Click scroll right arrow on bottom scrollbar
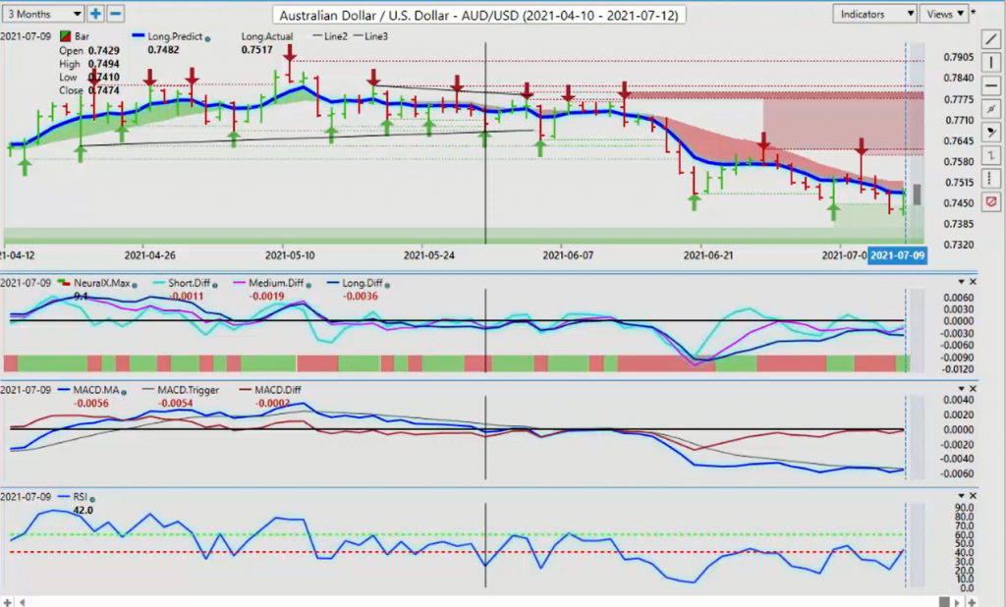1006x607 pixels. [959, 602]
